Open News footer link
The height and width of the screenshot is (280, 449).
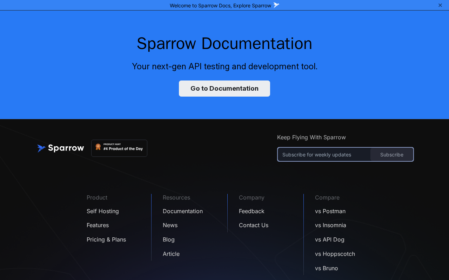click(170, 225)
